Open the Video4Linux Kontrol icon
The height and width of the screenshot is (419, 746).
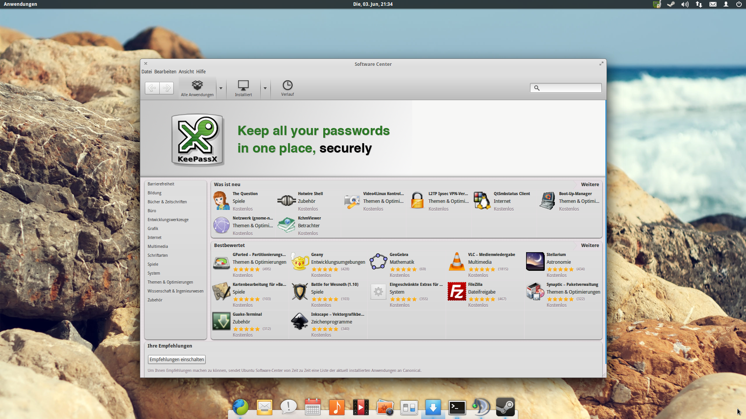pyautogui.click(x=352, y=201)
